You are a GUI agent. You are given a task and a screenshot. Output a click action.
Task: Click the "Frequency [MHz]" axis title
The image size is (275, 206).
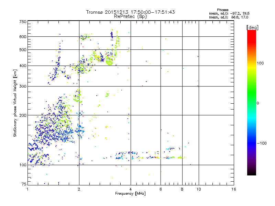click(x=130, y=194)
